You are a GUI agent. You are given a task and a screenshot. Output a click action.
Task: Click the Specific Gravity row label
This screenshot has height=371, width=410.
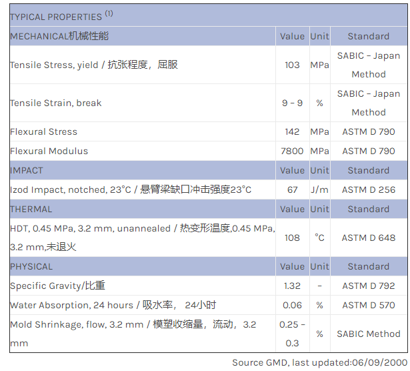(57, 286)
